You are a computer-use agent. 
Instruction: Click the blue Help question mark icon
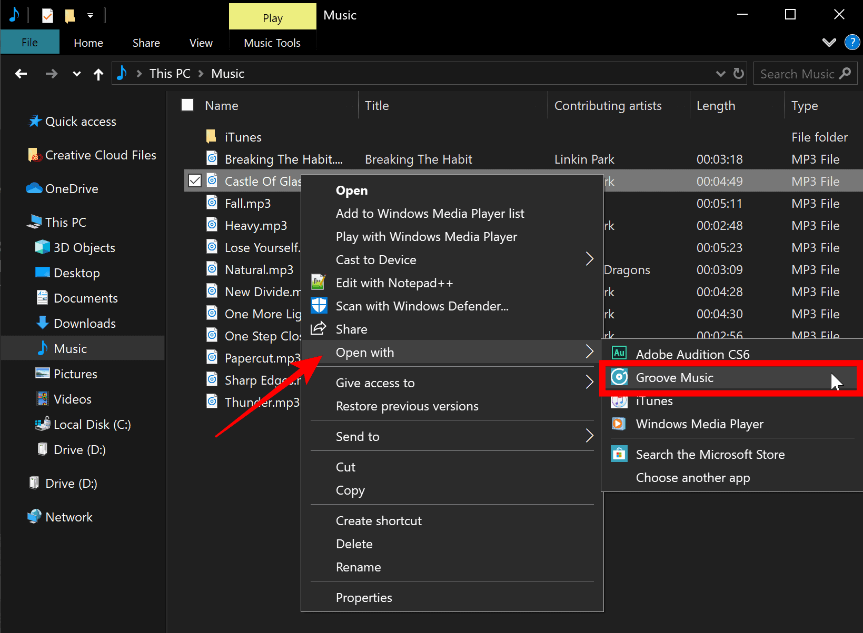852,42
